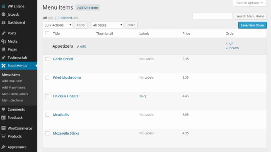Image resolution: width=271 pixels, height=152 pixels.
Task: Click the Media library icon
Action: (x=3, y=41)
